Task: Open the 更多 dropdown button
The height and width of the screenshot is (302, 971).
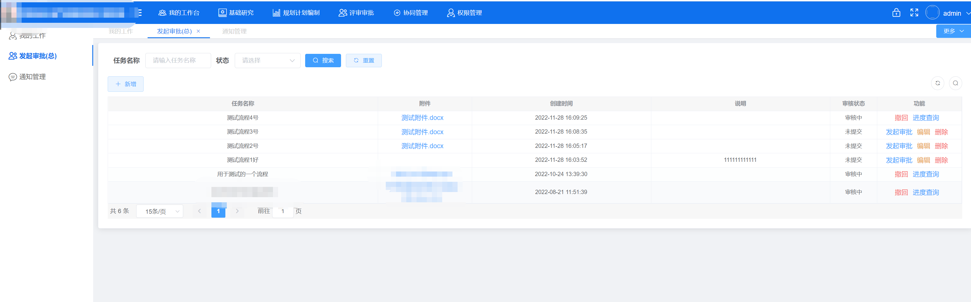Action: pyautogui.click(x=953, y=31)
